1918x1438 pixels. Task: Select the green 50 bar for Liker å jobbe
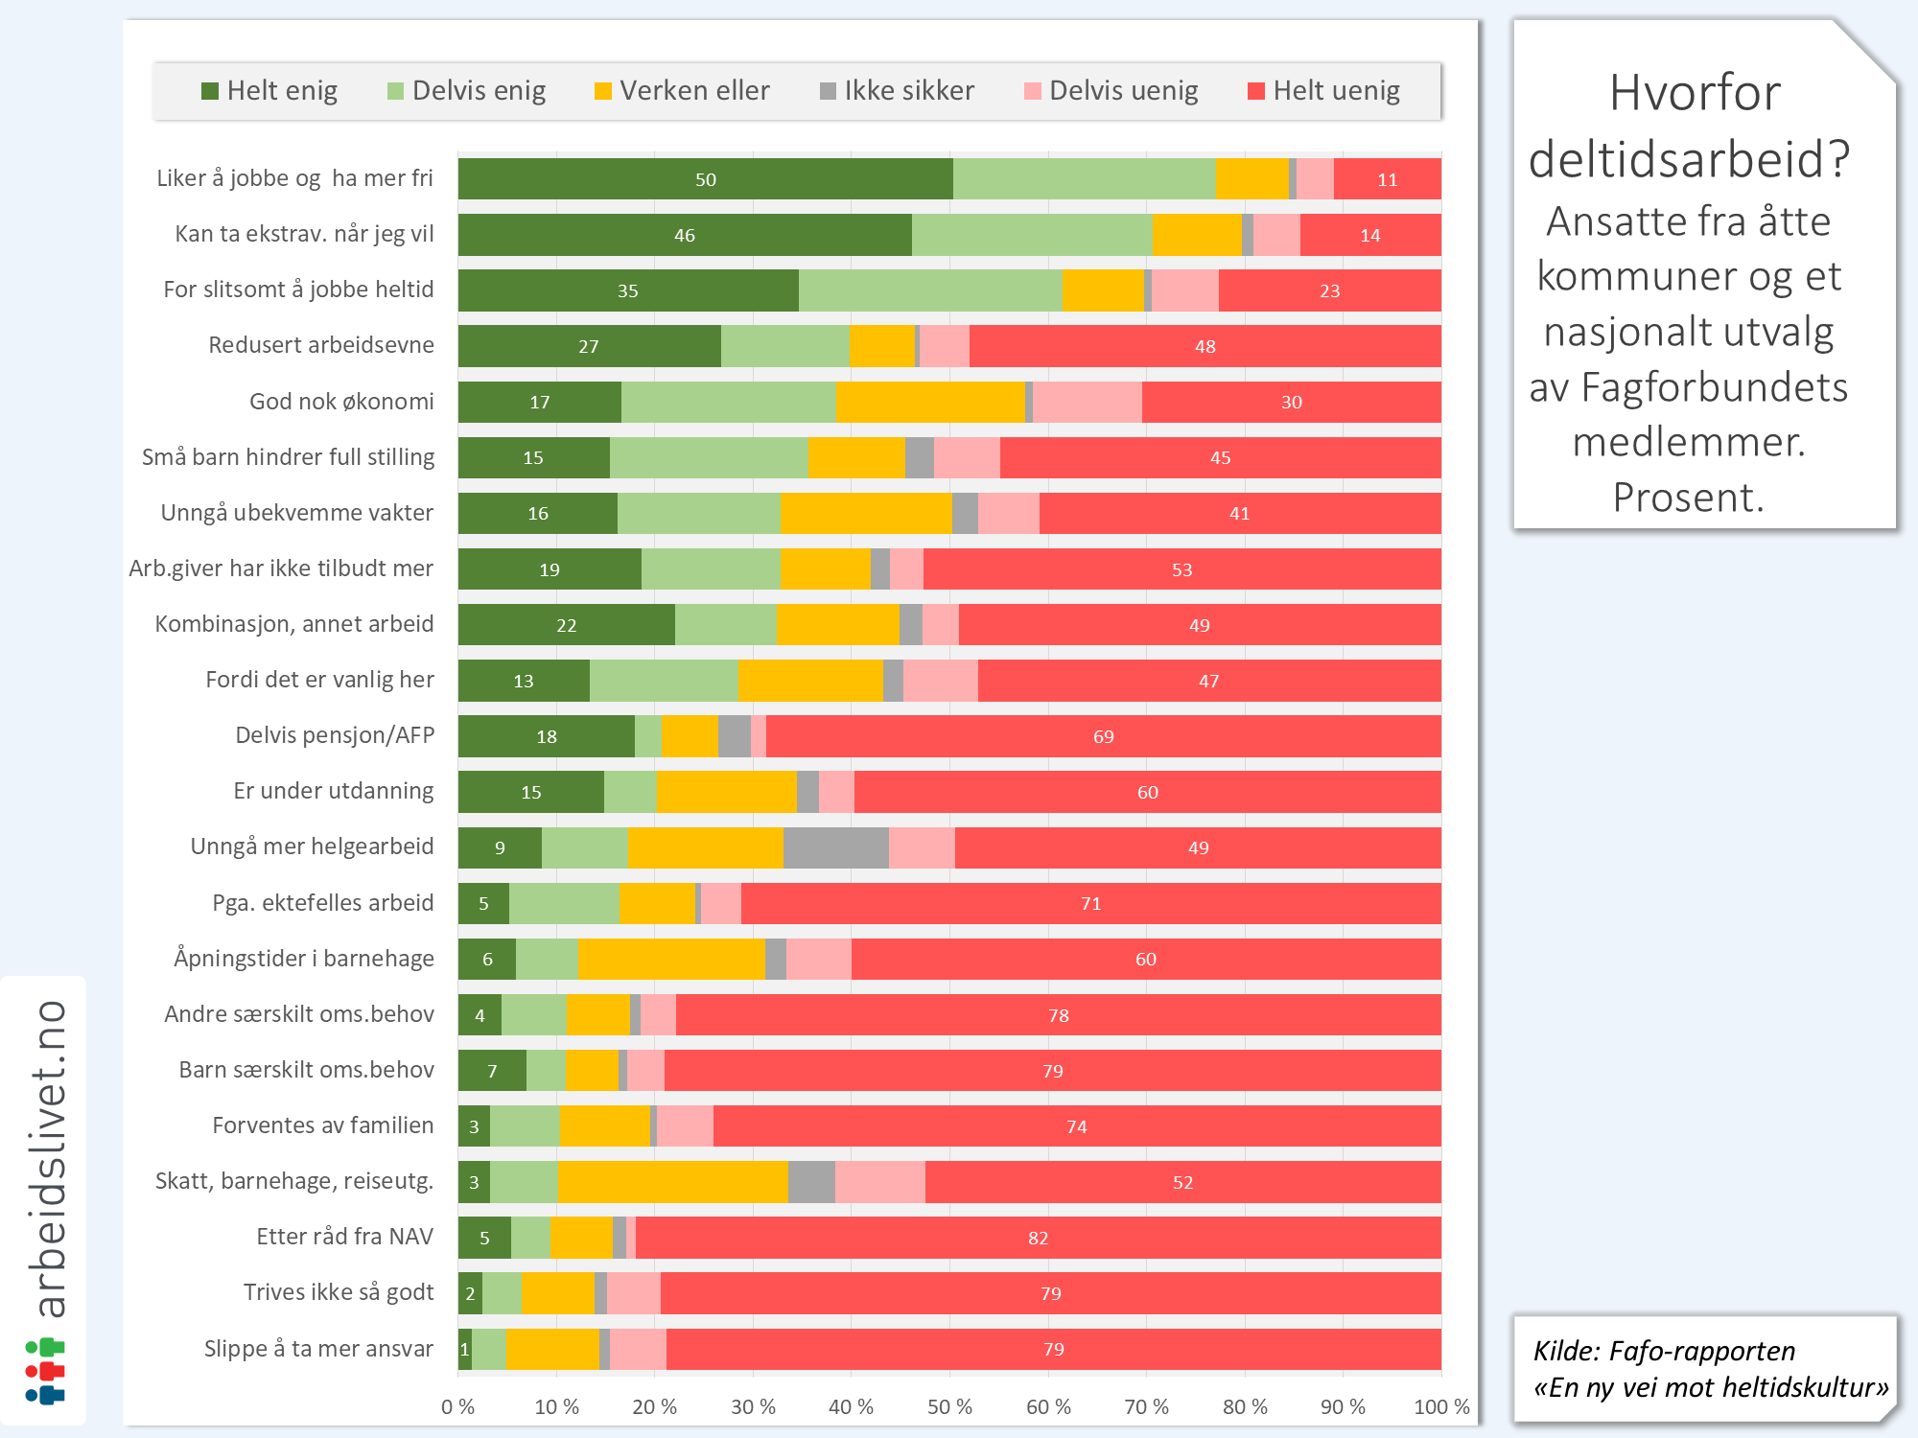pos(705,179)
